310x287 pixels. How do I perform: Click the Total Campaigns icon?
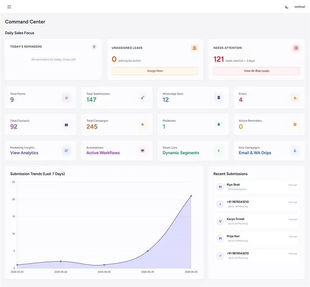point(143,125)
